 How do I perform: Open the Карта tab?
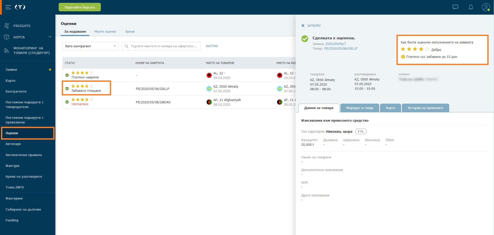[x=390, y=108]
